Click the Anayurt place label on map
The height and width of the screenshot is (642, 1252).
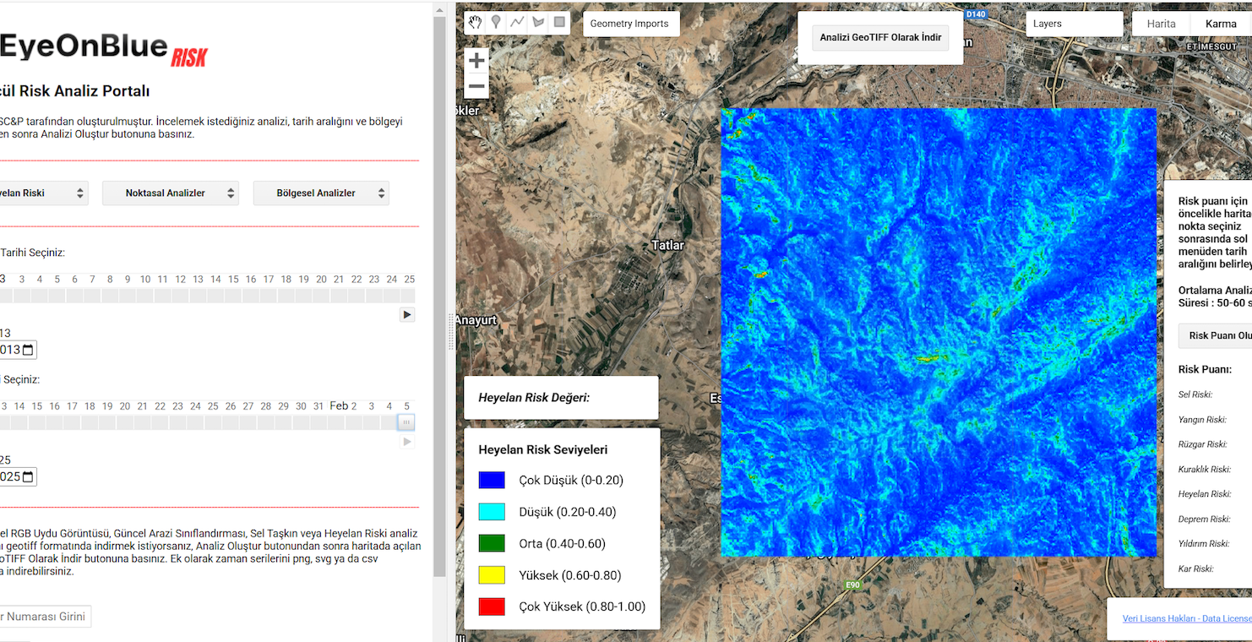point(476,320)
